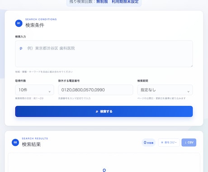Click the resize grip of the search textarea

tap(192, 66)
